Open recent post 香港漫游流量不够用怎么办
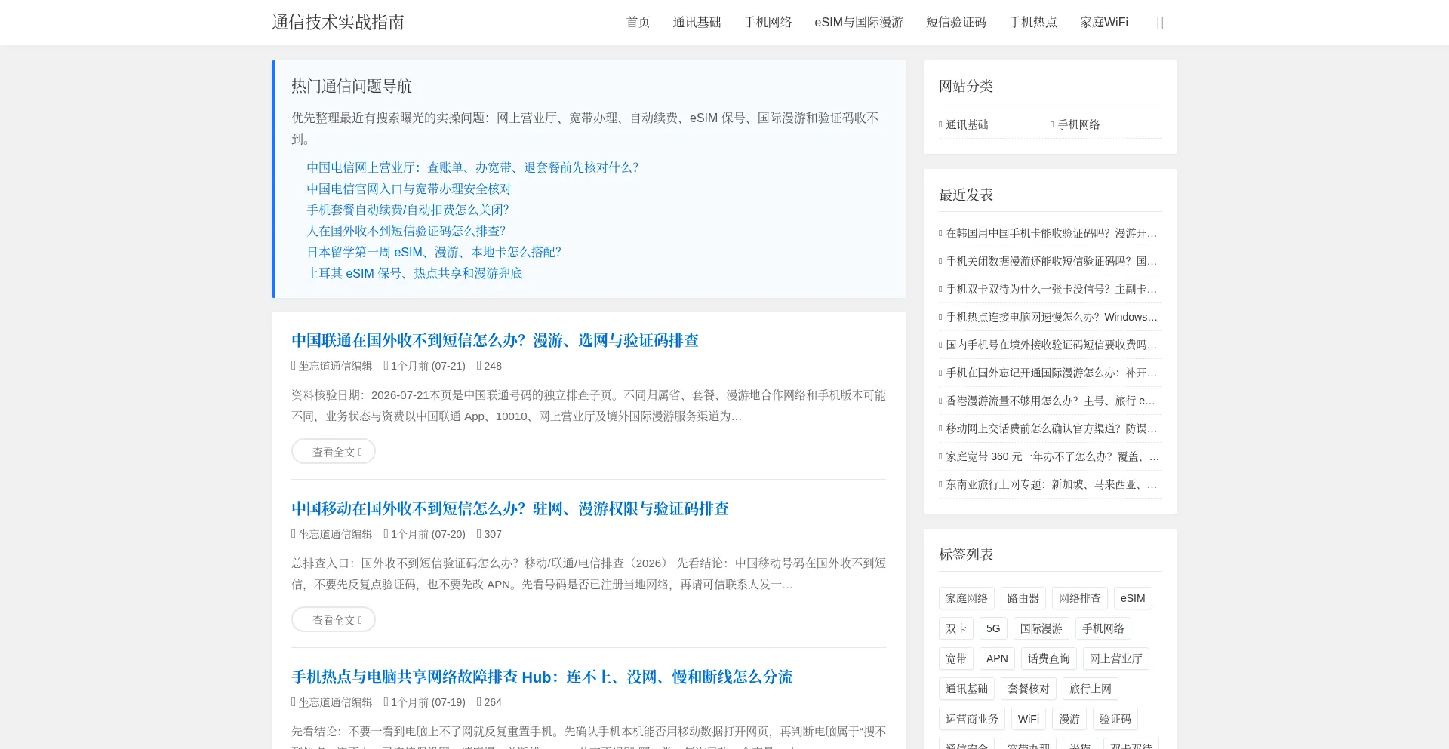Viewport: 1449px width, 749px height. pyautogui.click(x=1051, y=401)
